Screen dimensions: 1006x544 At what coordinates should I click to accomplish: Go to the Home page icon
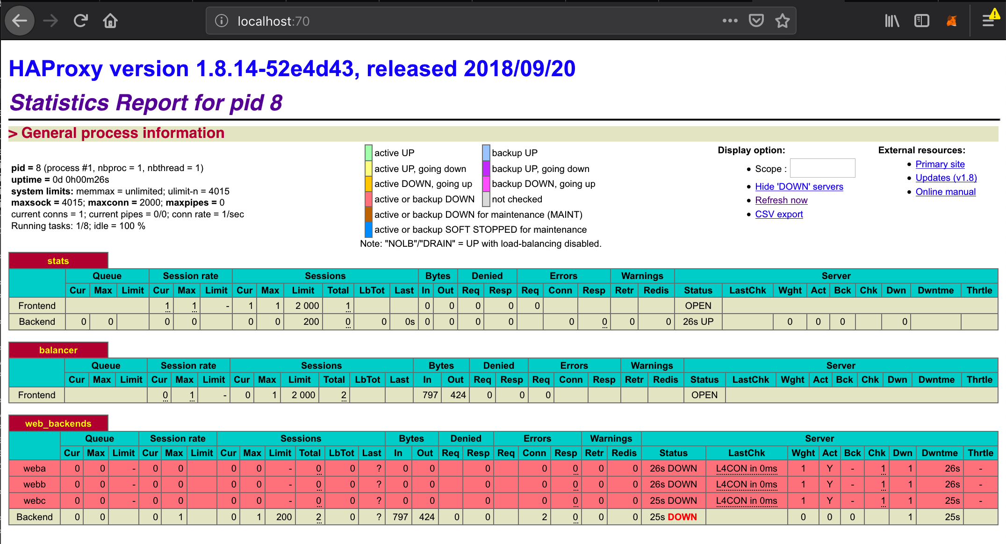110,21
